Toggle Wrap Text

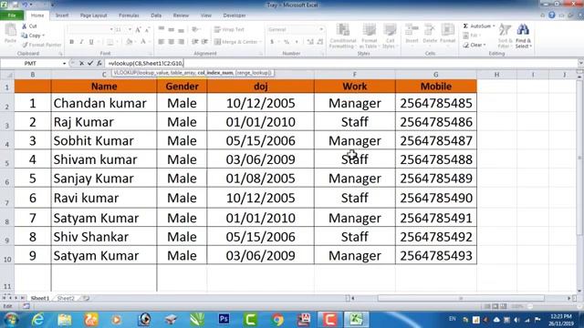pyautogui.click(x=230, y=29)
